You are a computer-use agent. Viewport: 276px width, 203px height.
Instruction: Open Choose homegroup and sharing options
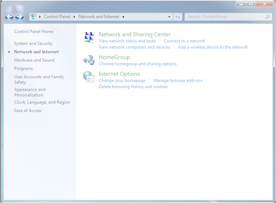tap(138, 64)
